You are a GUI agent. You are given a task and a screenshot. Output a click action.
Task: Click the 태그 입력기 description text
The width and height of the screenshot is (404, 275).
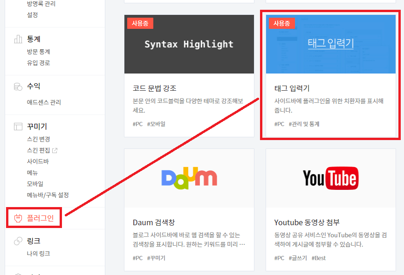(329, 106)
